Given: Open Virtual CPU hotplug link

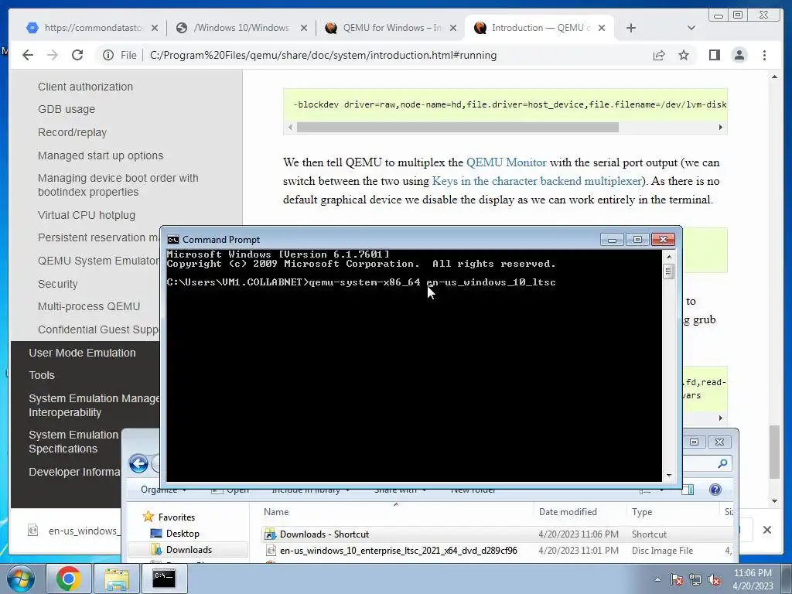Looking at the screenshot, I should 87,215.
